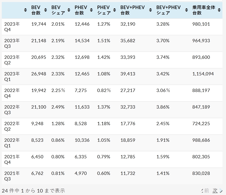Click the sort arrows for the period column
This screenshot has height=195, width=226.
click(25, 10)
